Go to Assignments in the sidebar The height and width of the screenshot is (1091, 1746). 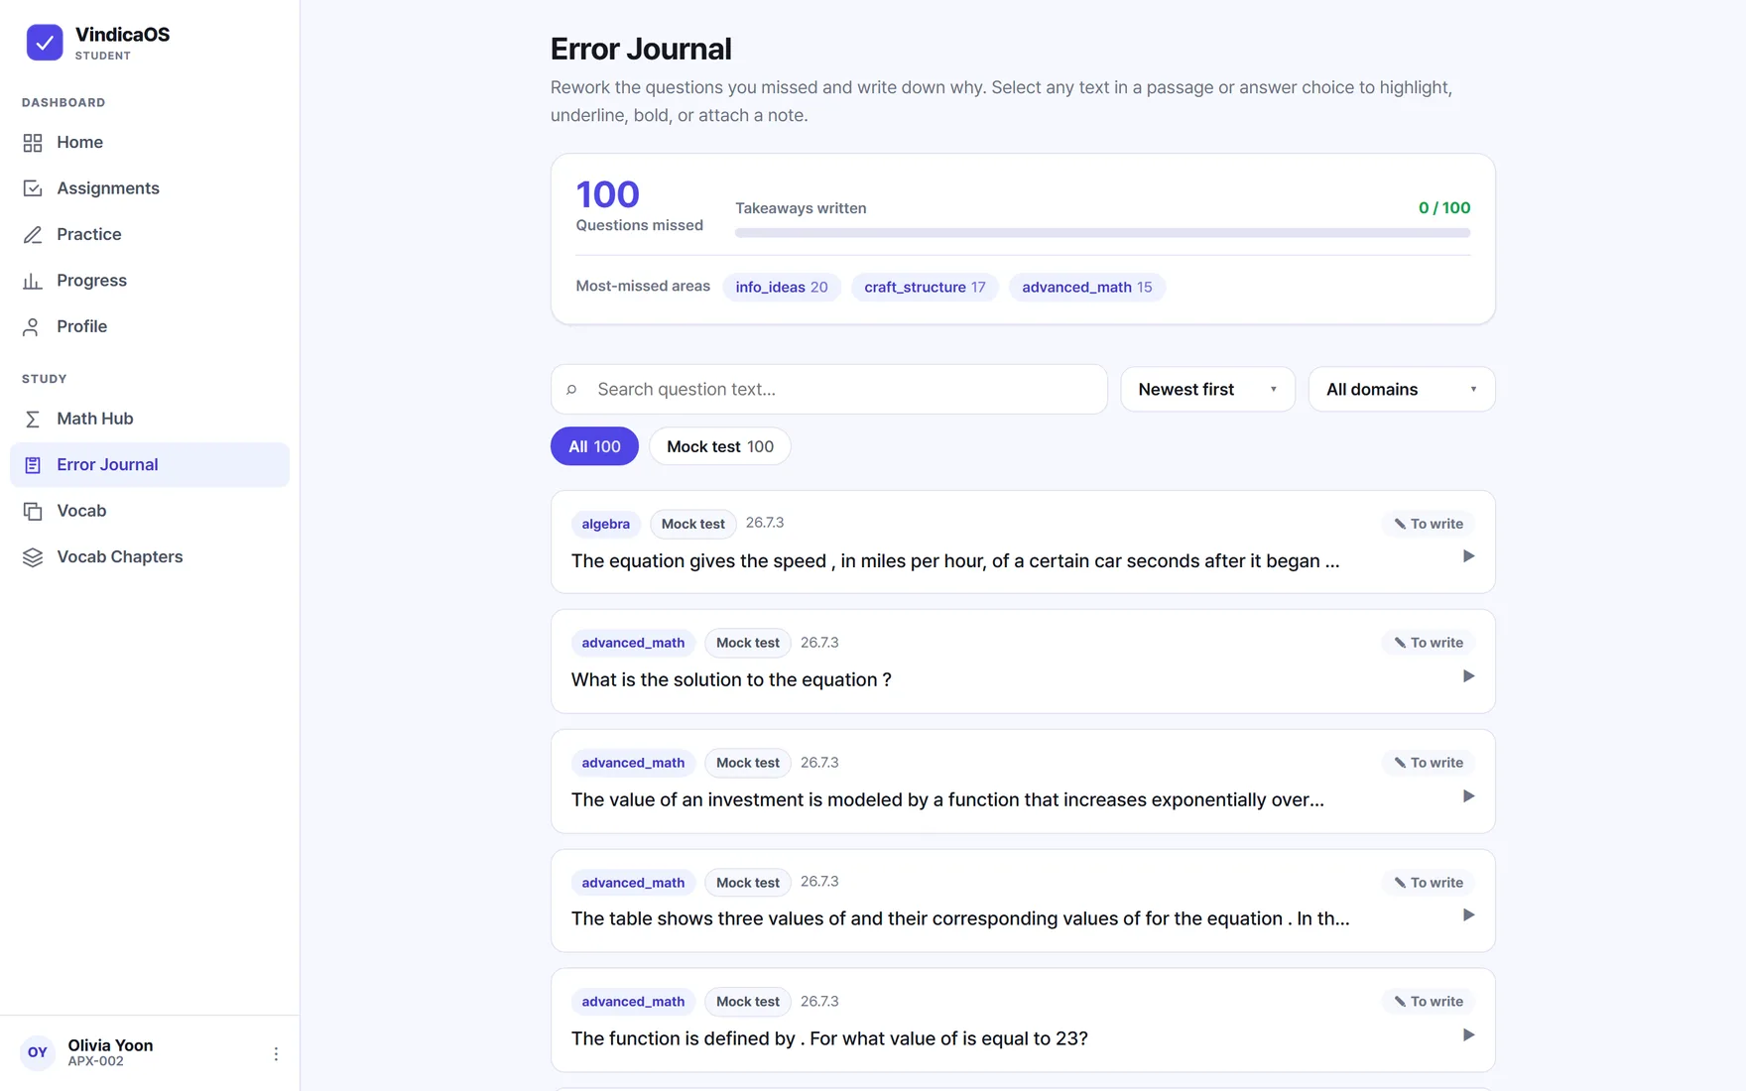point(150,188)
